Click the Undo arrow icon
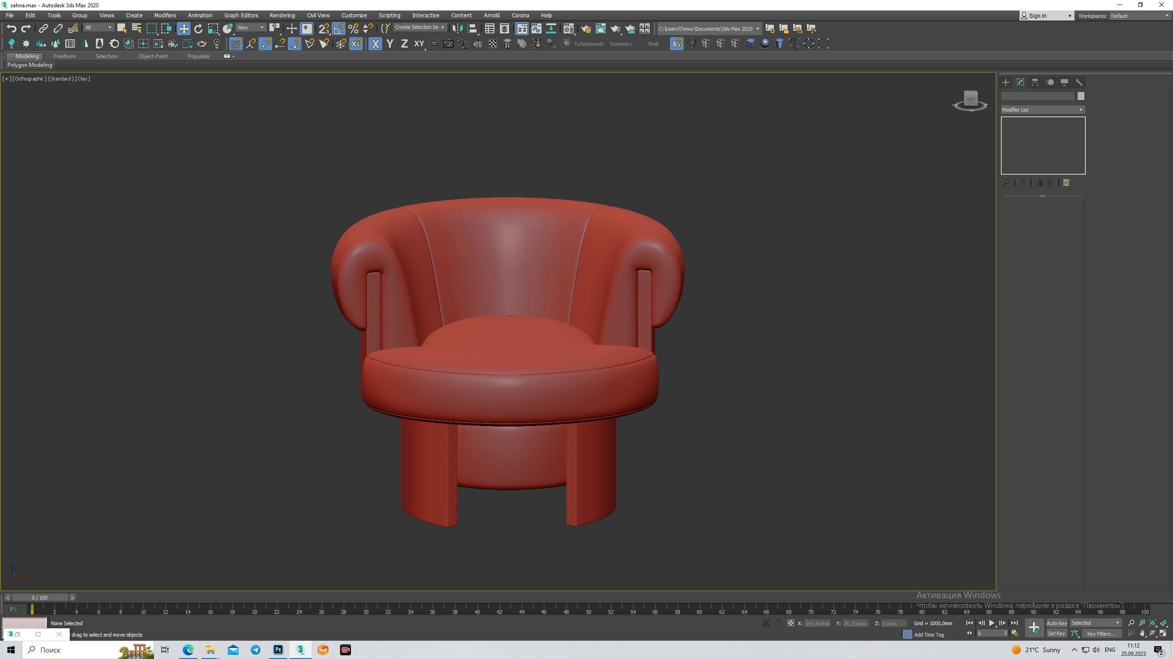Image resolution: width=1173 pixels, height=659 pixels. (11, 29)
